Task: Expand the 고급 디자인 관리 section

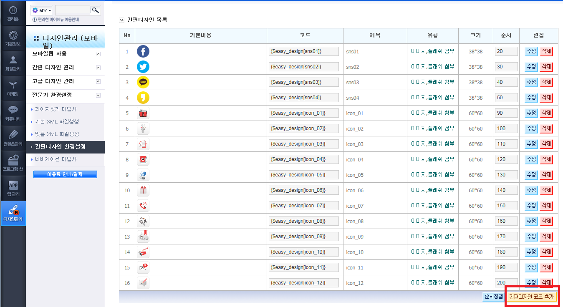Action: (x=67, y=81)
